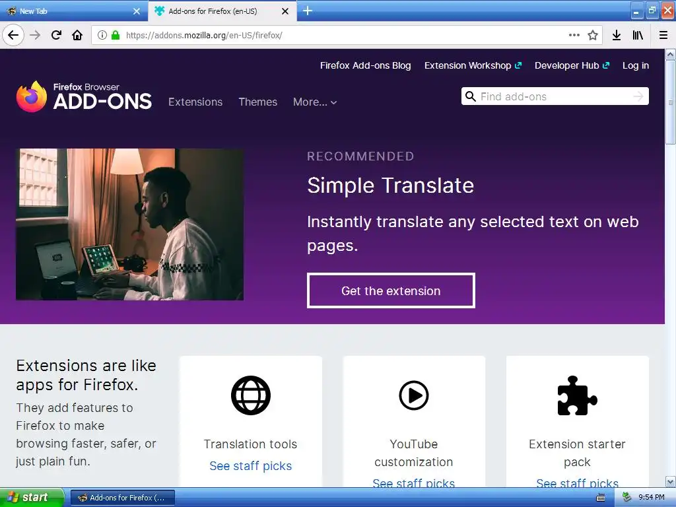Click the Translation tools card title
The width and height of the screenshot is (676, 507).
pos(250,444)
